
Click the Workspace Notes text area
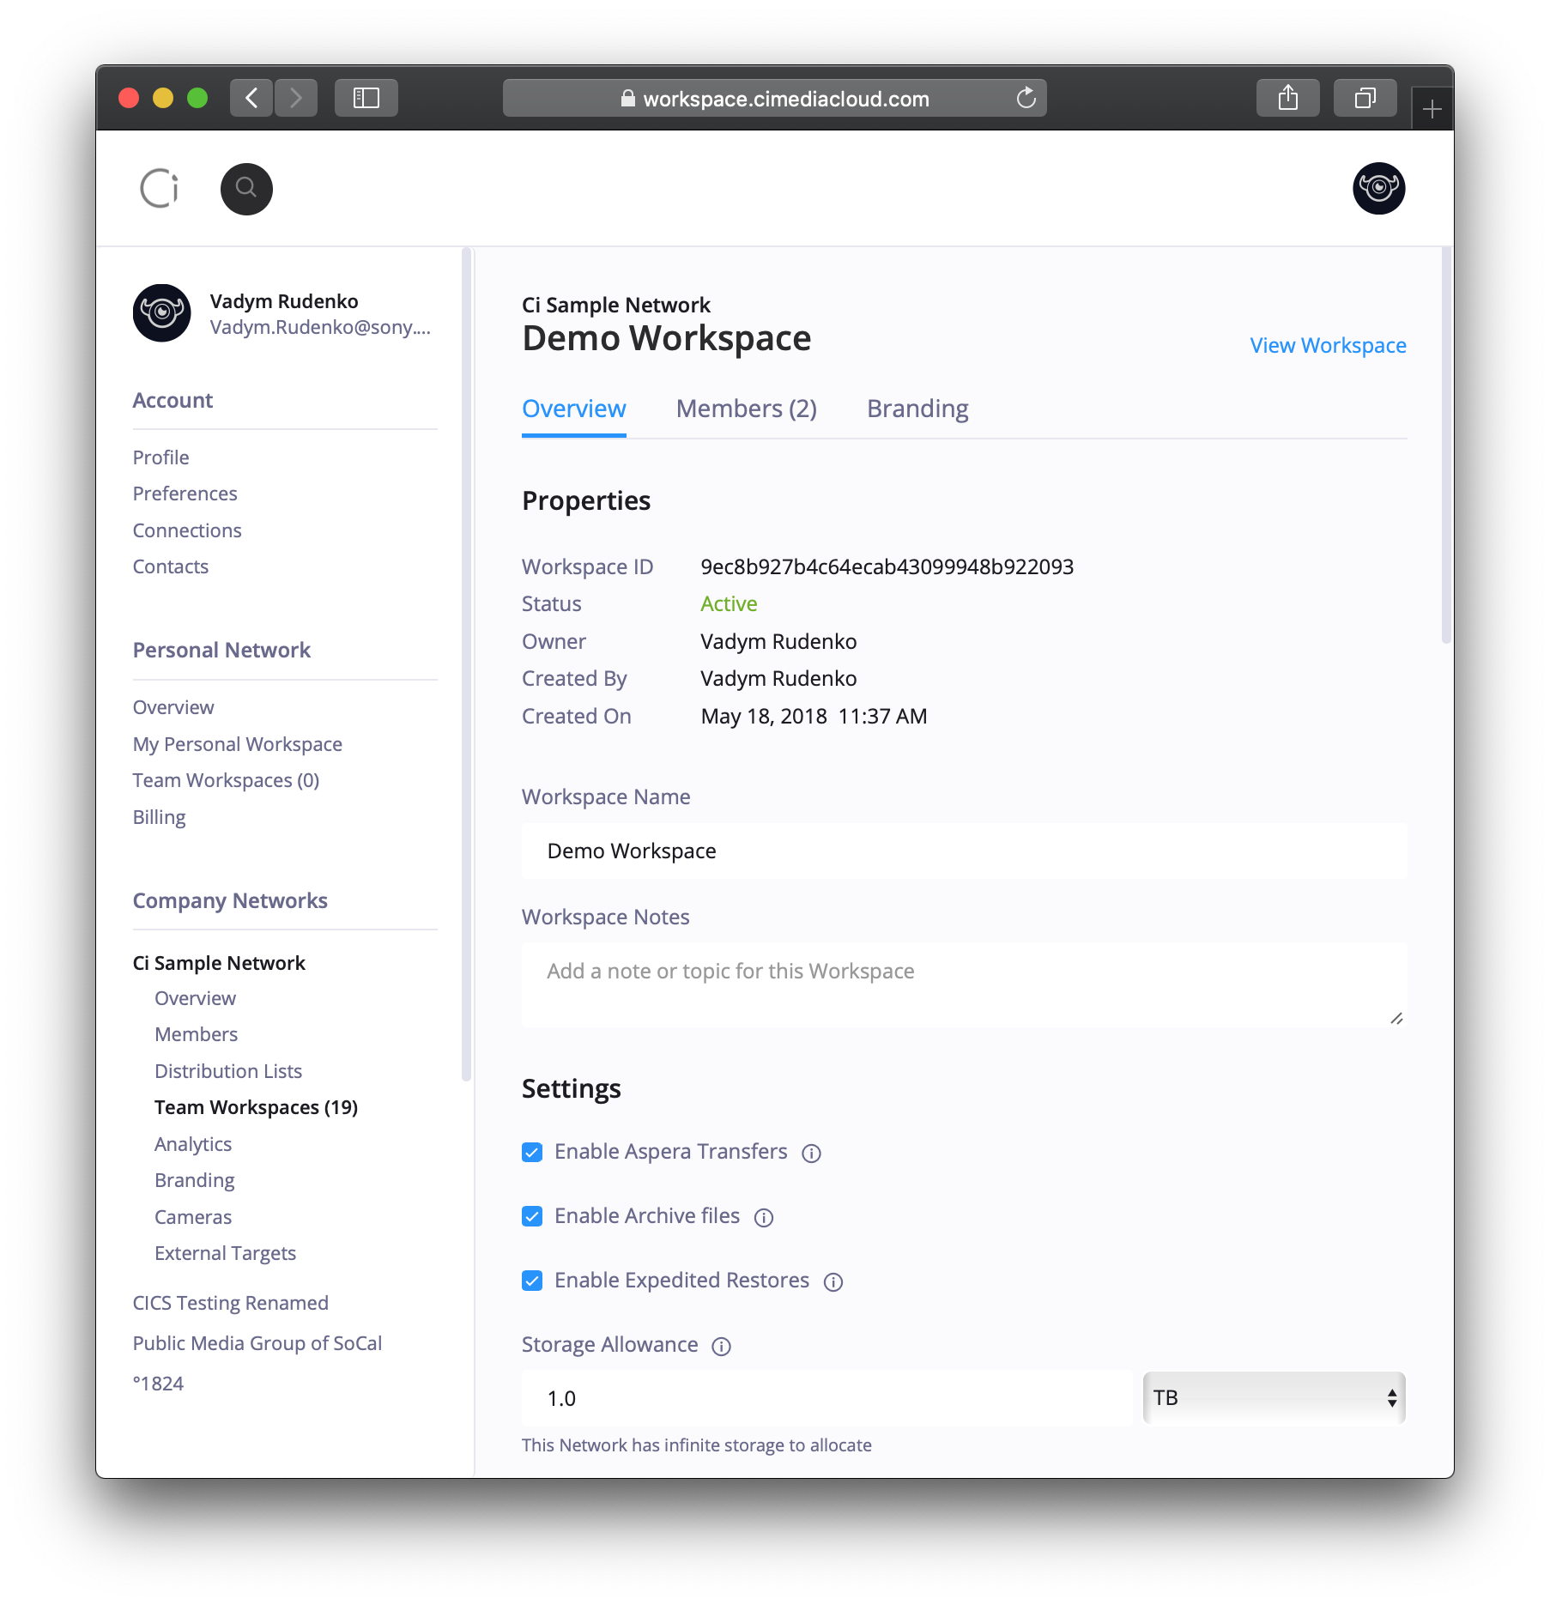[964, 984]
